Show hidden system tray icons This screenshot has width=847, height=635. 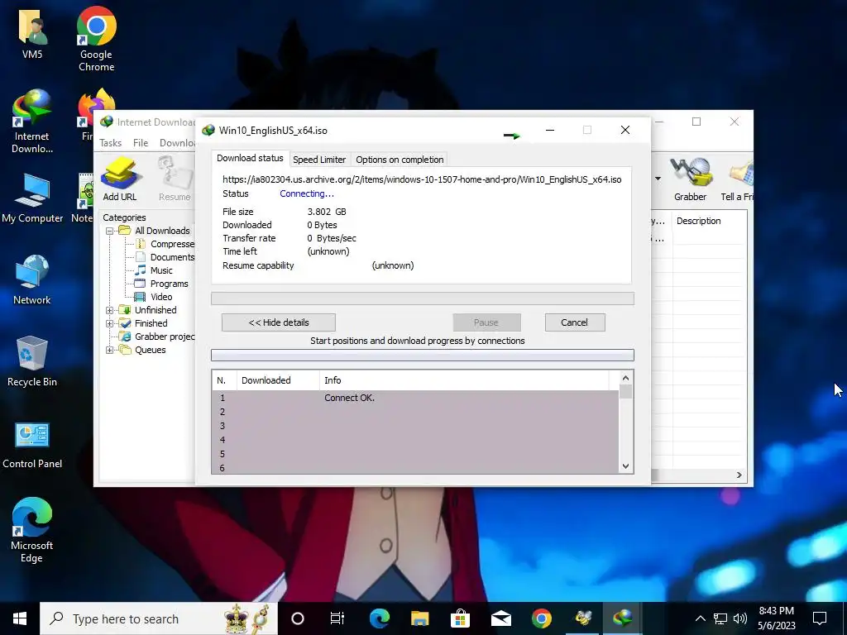click(700, 618)
